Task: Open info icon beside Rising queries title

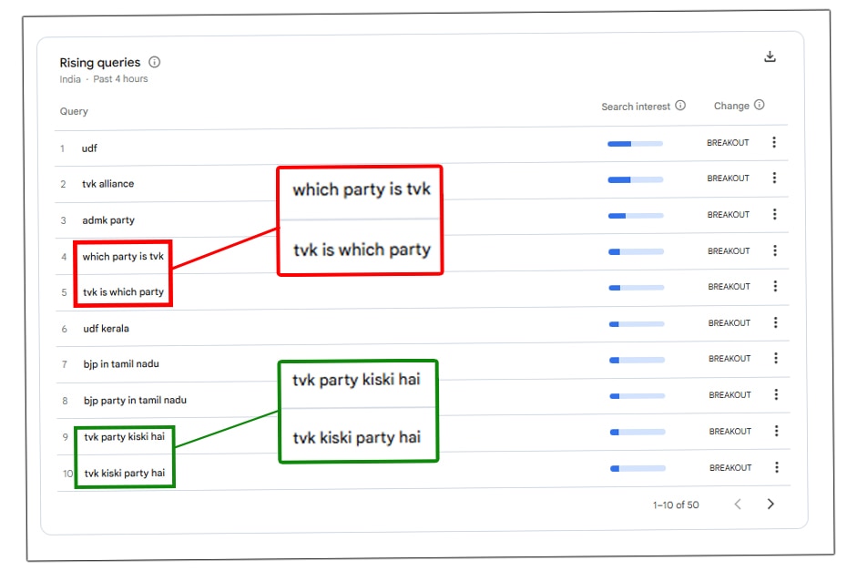Action: 155,62
